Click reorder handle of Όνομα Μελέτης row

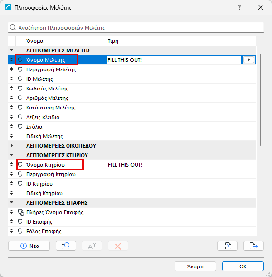pos(11,59)
